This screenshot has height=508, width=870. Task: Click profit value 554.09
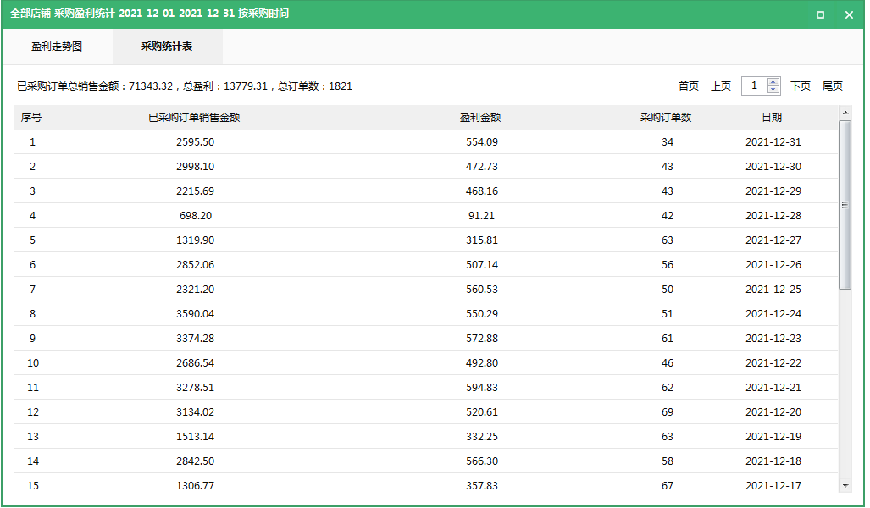tap(482, 142)
